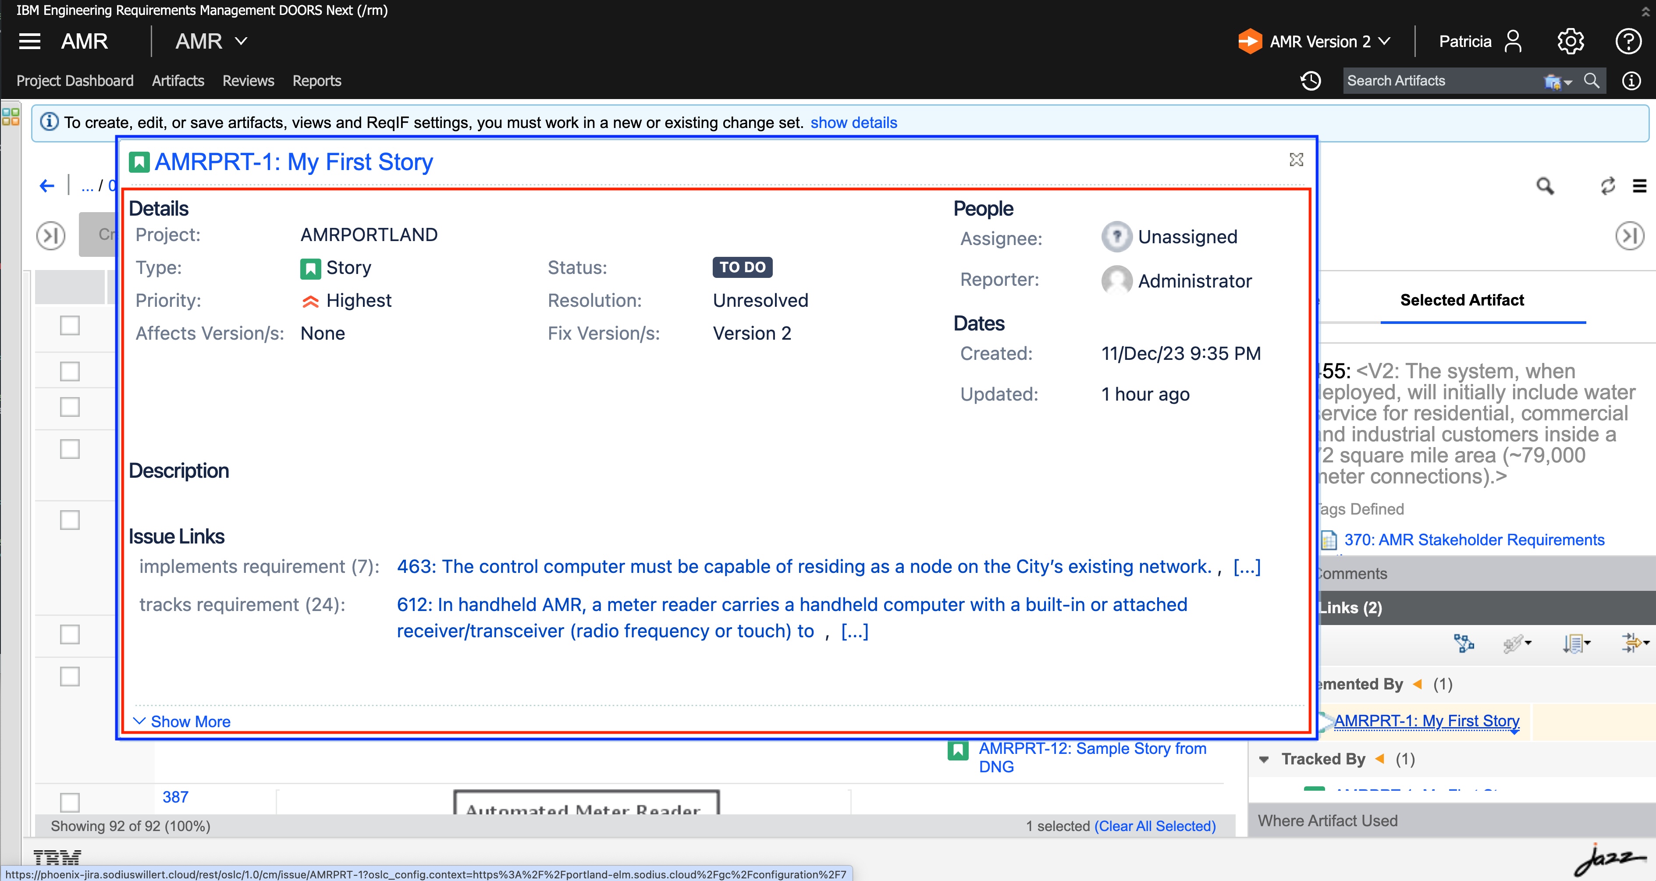1656x881 pixels.
Task: Open Patricia's user profile icon
Action: tap(1513, 42)
